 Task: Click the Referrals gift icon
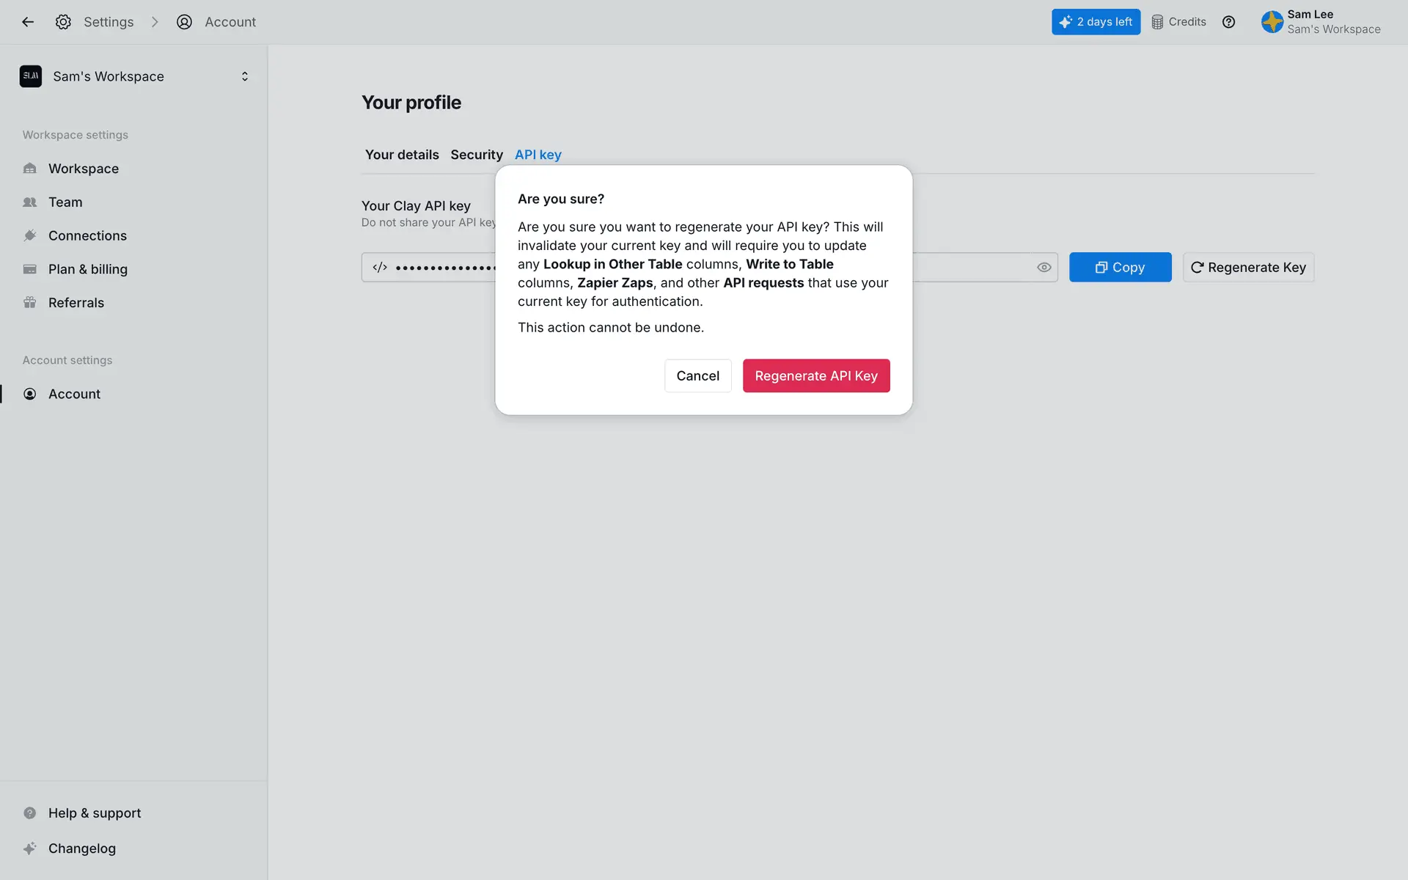pos(30,303)
